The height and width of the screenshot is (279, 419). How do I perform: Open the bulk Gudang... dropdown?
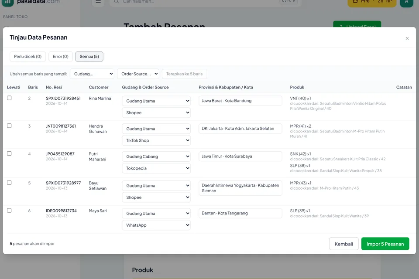(92, 74)
